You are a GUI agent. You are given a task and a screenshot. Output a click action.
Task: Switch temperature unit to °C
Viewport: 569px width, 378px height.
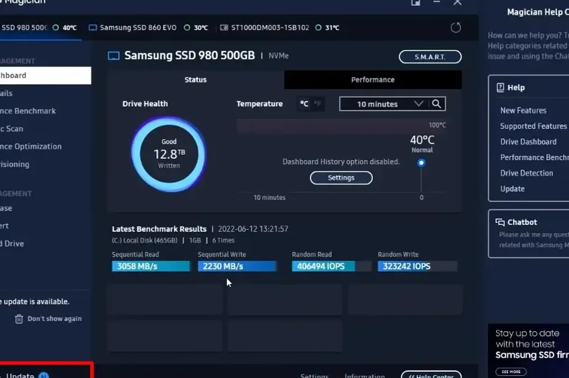304,104
